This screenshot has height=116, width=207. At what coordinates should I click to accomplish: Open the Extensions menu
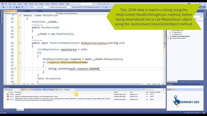(54, 4)
